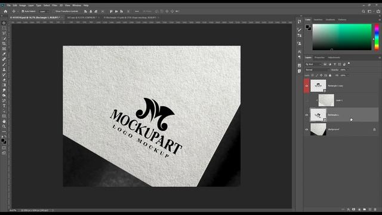382x215 pixels.
Task: Toggle lock all padlock icon
Action: coord(330,75)
